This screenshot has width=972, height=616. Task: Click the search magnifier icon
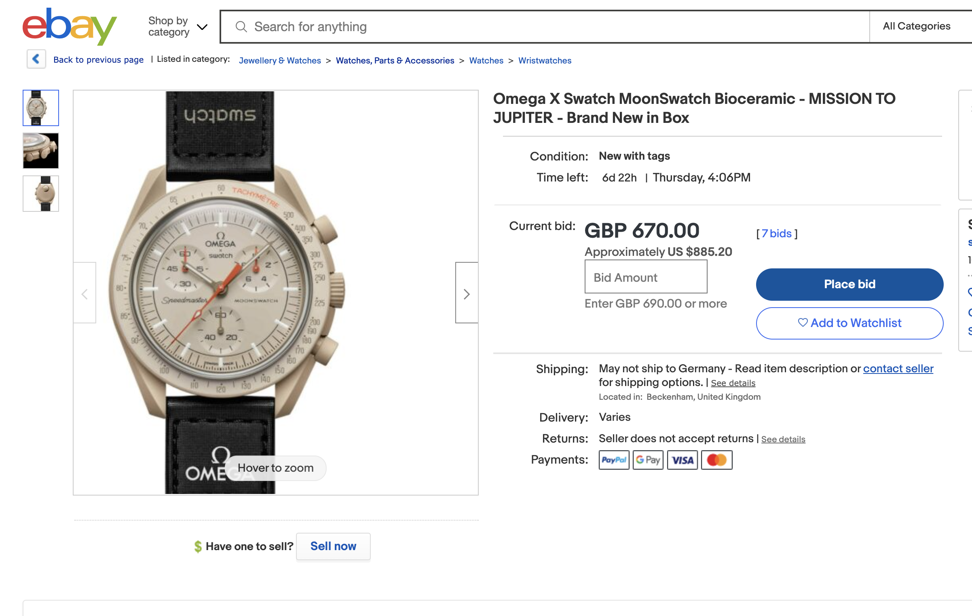pyautogui.click(x=241, y=27)
